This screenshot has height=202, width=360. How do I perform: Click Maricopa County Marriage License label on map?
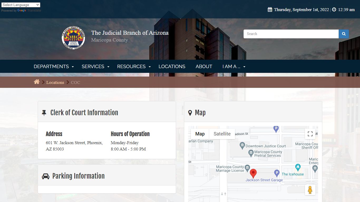click(x=230, y=169)
